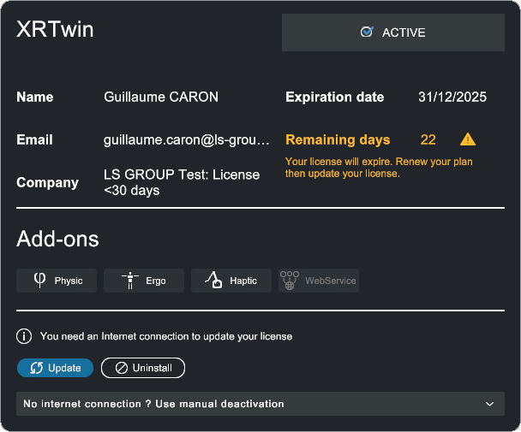Select the Haptic add-on icon
This screenshot has height=432, width=521.
pos(213,280)
